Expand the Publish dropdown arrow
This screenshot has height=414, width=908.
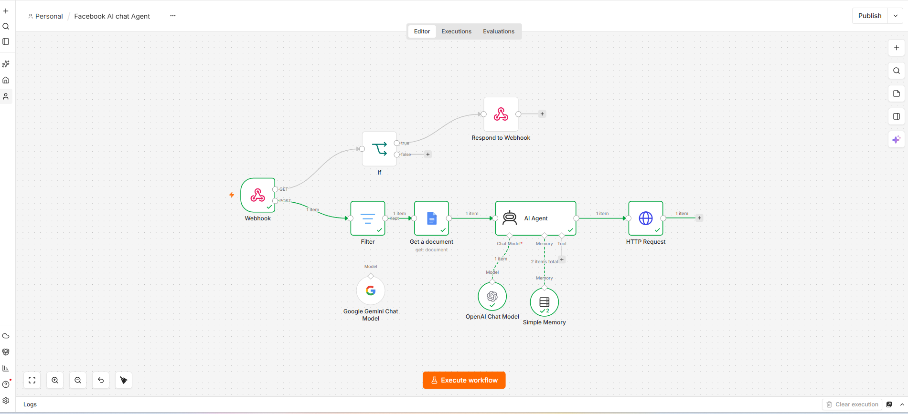[x=896, y=16]
